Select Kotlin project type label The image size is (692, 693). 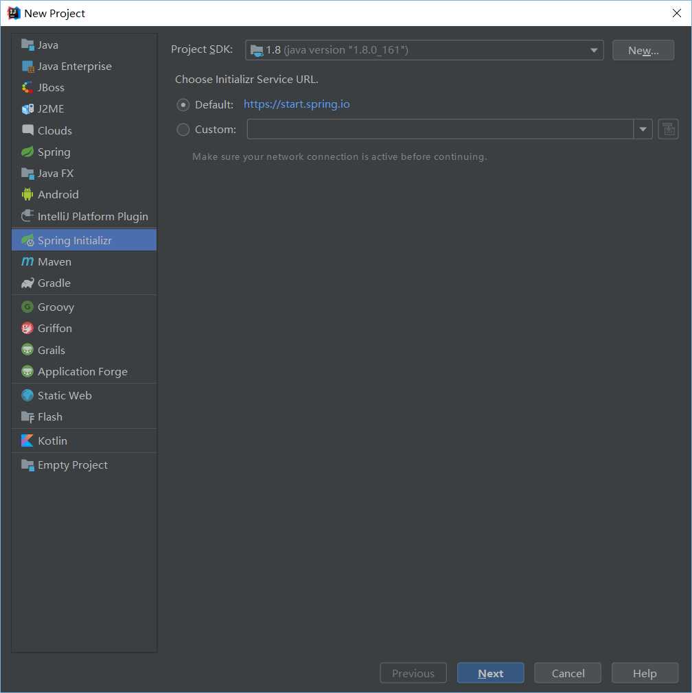click(x=52, y=441)
